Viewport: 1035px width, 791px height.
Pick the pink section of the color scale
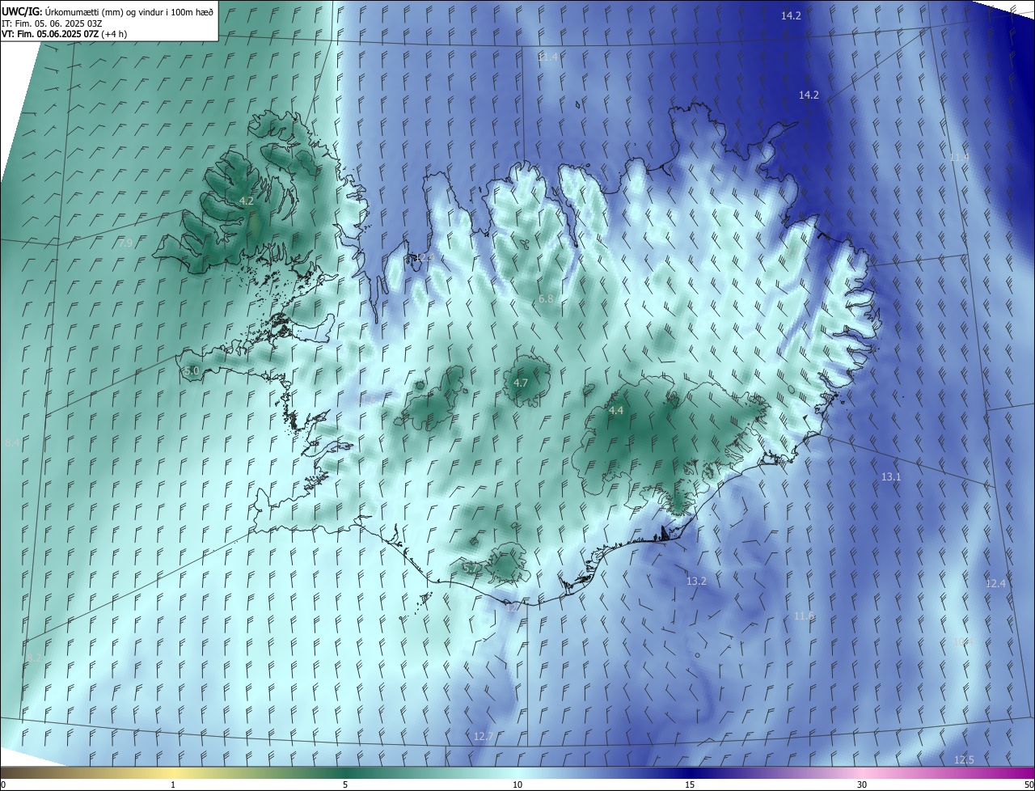tap(862, 772)
